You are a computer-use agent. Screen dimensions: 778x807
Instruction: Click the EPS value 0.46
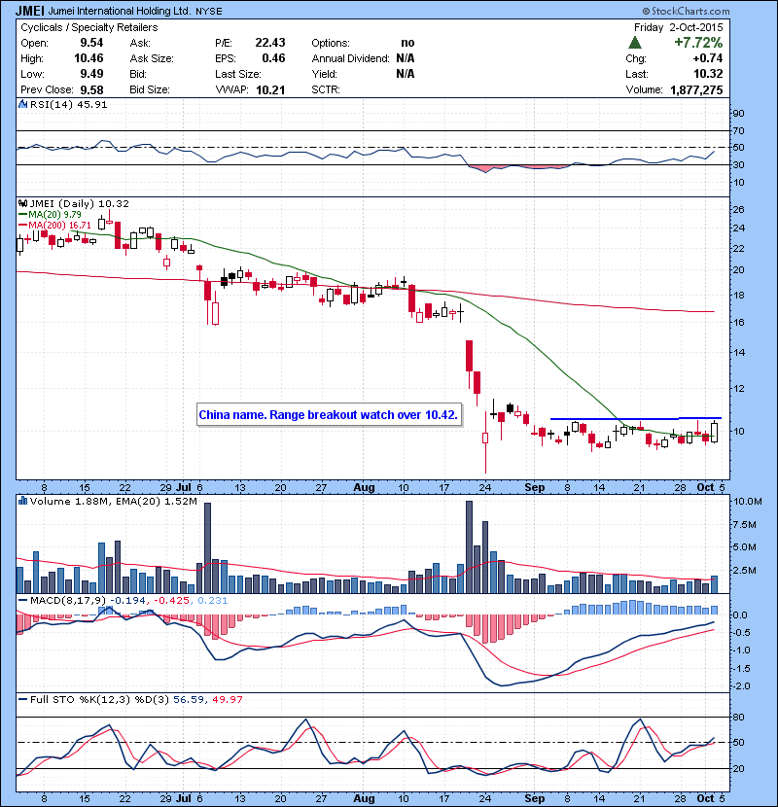click(x=273, y=58)
